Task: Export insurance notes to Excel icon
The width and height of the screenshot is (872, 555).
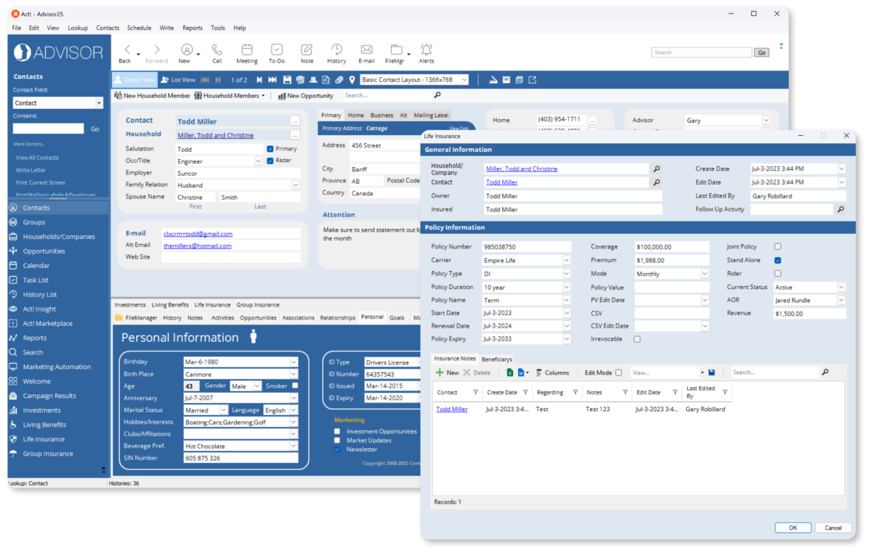Action: click(510, 373)
